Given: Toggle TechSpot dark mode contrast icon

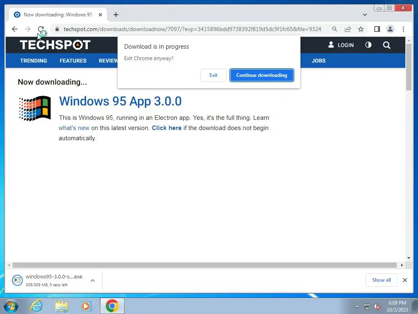Looking at the screenshot, I should [368, 45].
